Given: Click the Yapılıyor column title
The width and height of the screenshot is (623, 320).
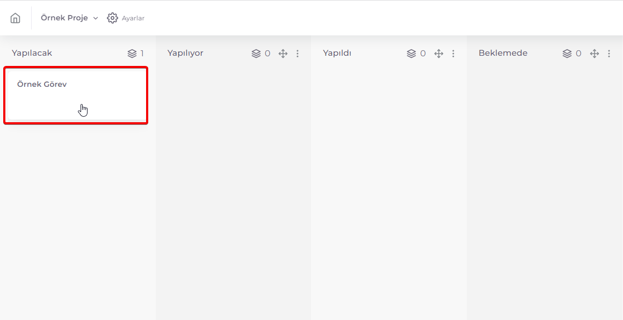Looking at the screenshot, I should pyautogui.click(x=185, y=53).
